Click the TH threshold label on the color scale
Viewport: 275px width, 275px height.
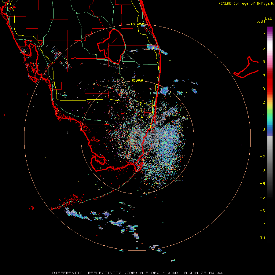coord(262,238)
